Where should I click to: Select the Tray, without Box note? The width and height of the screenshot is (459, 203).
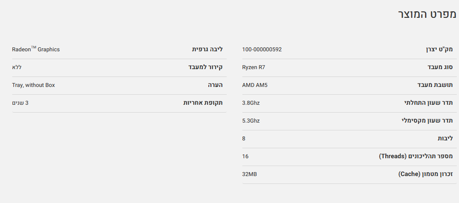34,85
